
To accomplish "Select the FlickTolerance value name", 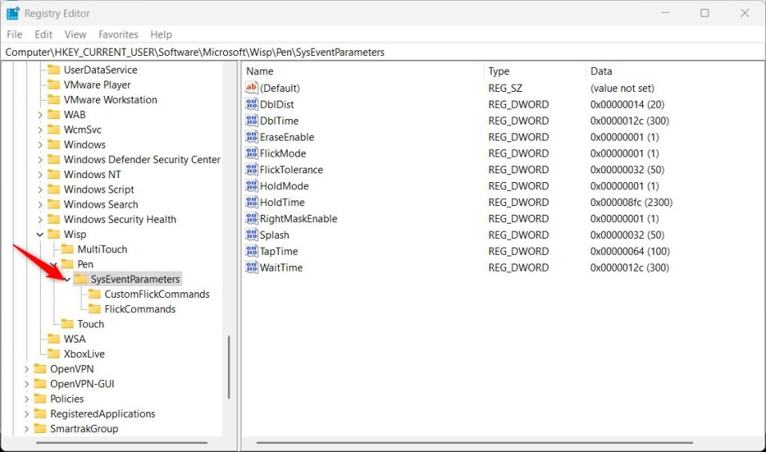I will (x=291, y=169).
